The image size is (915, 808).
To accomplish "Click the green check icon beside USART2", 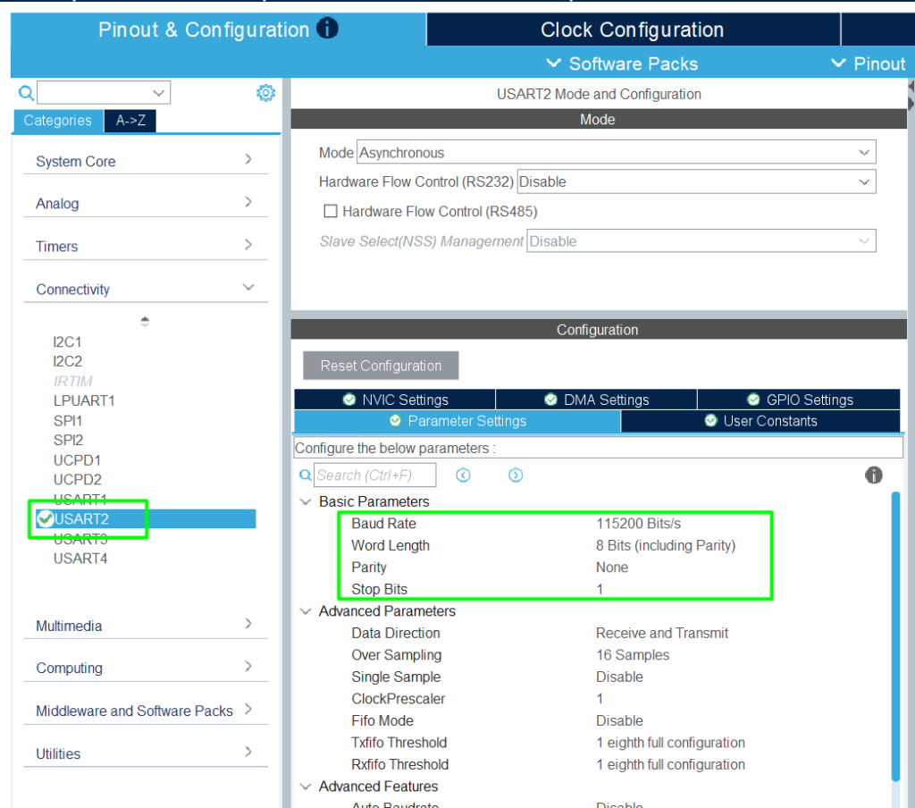I will 44,518.
